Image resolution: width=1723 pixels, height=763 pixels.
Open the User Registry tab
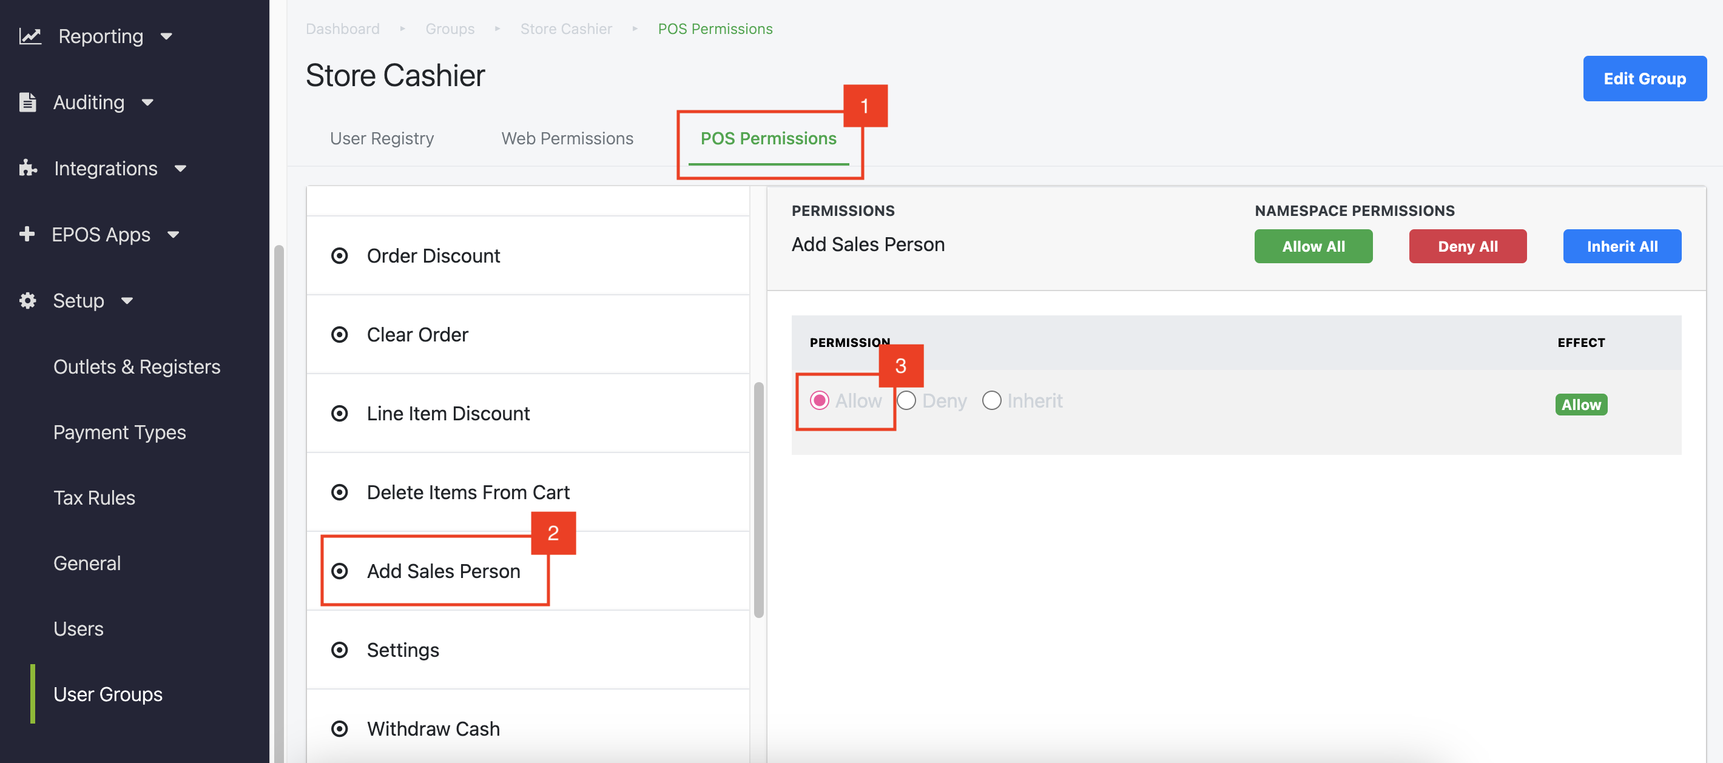(381, 138)
